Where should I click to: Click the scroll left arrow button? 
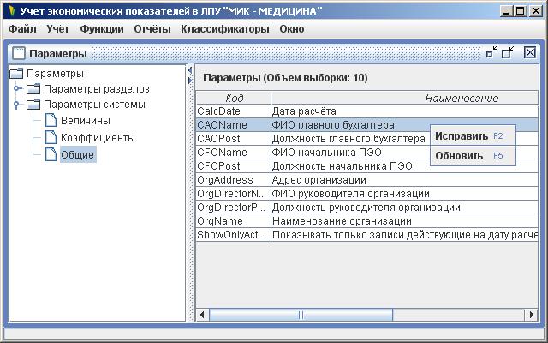coord(202,315)
